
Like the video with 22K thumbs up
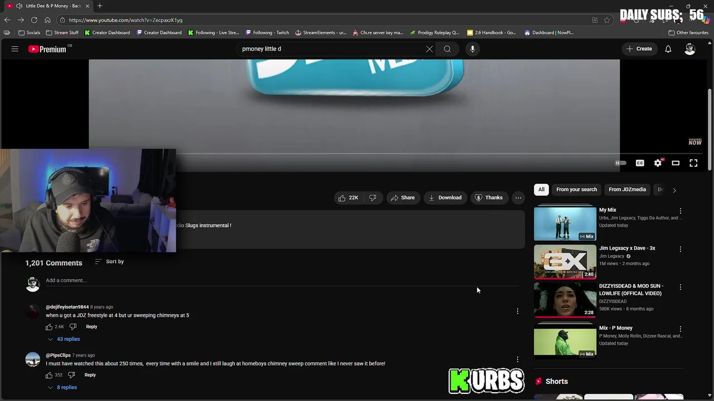pyautogui.click(x=349, y=198)
